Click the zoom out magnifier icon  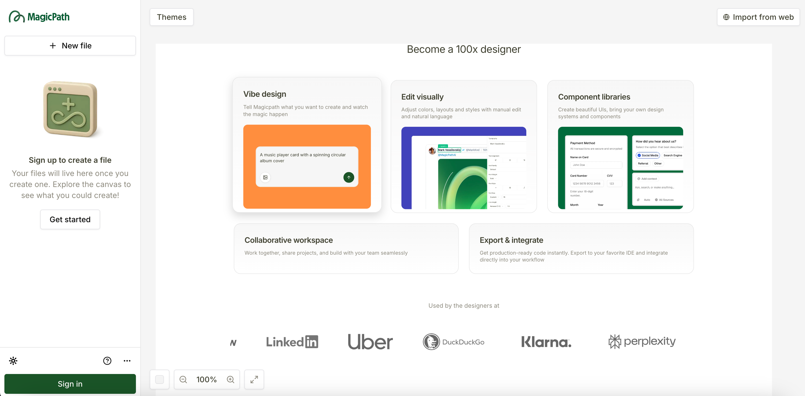click(x=184, y=380)
